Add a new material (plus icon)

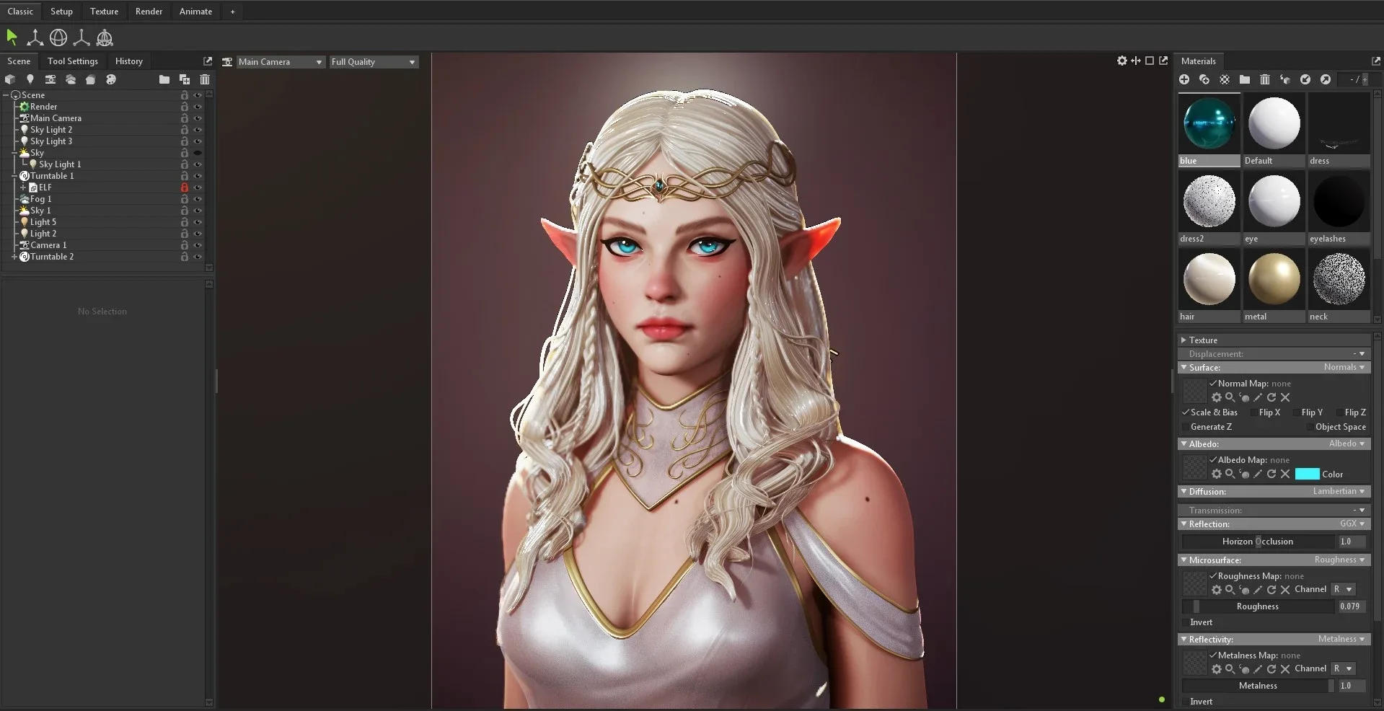click(x=1184, y=79)
